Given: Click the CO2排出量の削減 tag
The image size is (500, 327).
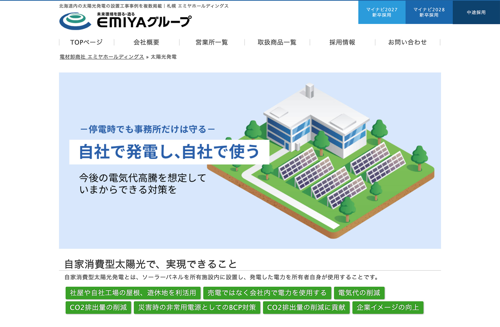Looking at the screenshot, I should click(98, 307).
